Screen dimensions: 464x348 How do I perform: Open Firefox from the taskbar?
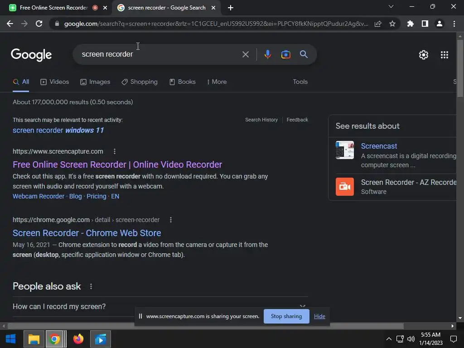pos(78,339)
